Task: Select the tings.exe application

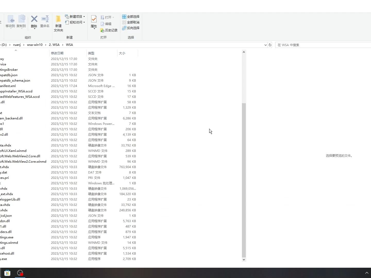Action: coord(68,237)
